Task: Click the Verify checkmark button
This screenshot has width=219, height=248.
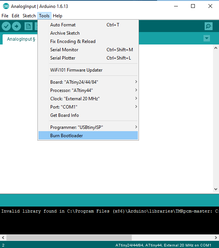Action: tap(6, 26)
